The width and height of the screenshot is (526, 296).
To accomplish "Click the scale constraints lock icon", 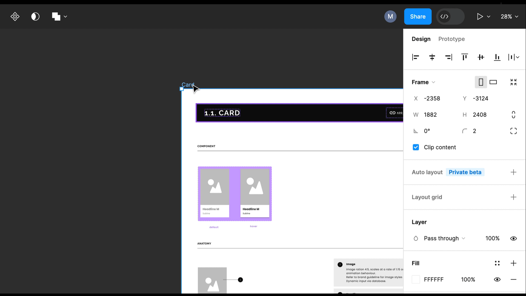I will tap(514, 115).
